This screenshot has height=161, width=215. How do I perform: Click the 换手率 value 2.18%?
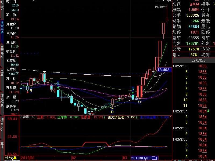(x=15, y=110)
